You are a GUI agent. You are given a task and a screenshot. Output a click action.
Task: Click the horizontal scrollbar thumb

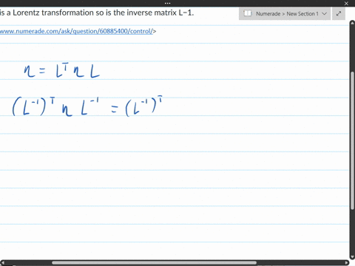[x=154, y=263]
